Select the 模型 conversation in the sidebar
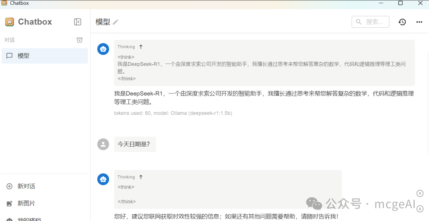429x221 pixels. pos(44,56)
